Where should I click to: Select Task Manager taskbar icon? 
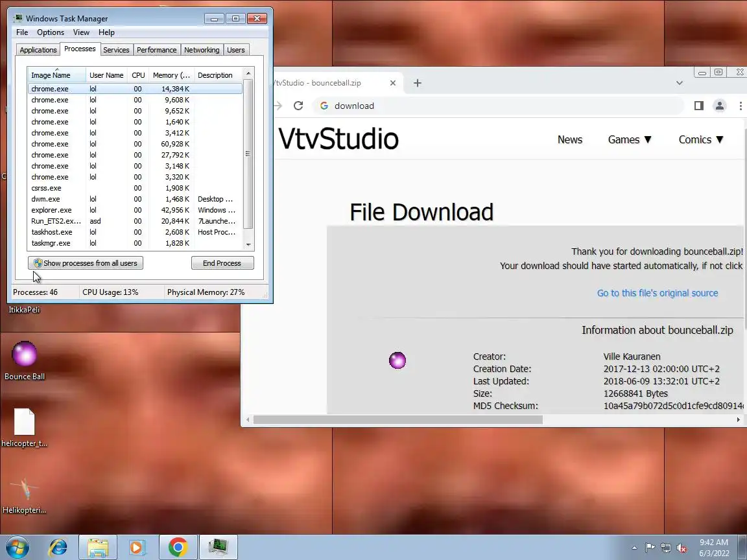(x=218, y=547)
